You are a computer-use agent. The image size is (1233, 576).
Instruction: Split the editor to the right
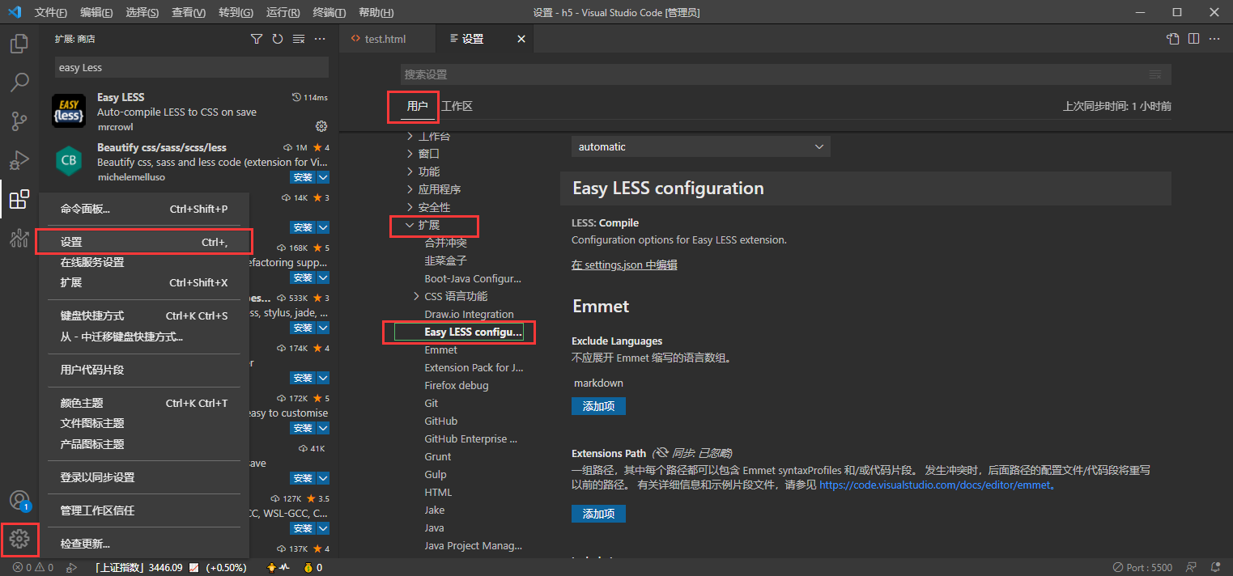[x=1193, y=39]
